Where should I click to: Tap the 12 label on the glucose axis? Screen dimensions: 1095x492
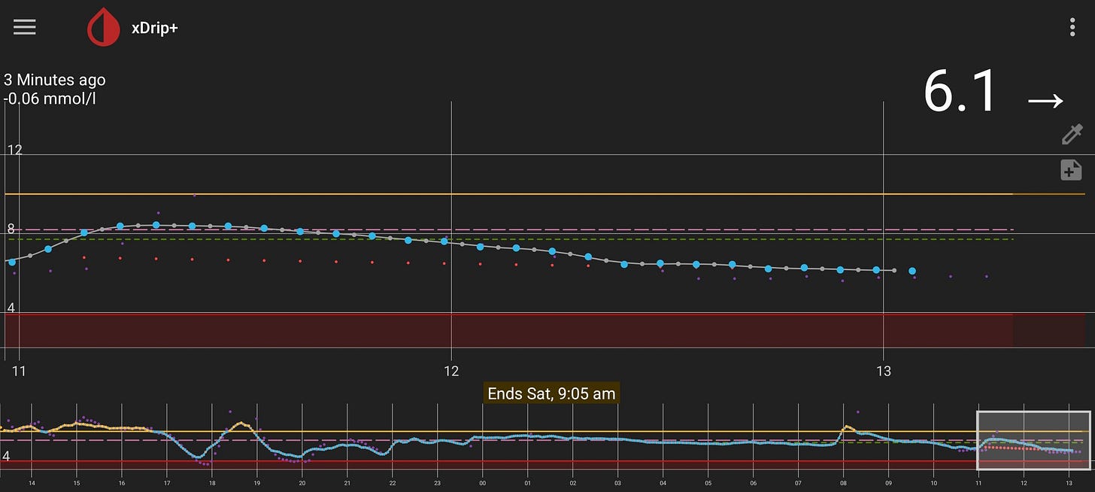click(x=14, y=150)
